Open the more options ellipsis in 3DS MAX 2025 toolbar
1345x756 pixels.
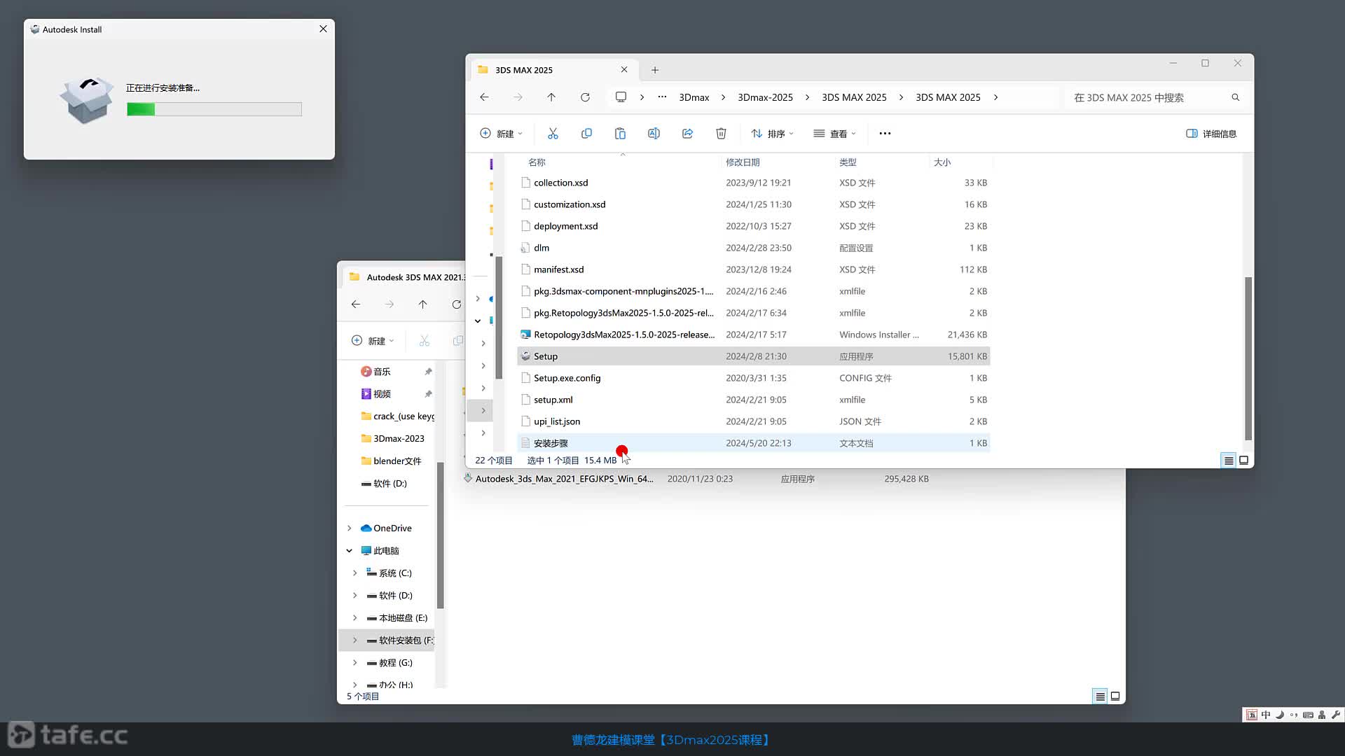point(885,133)
